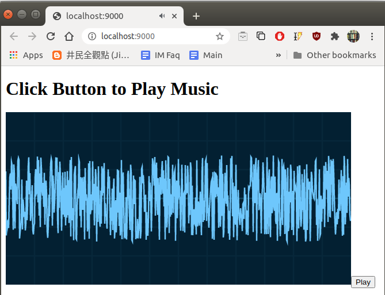Viewport: 385px width, 295px height.
Task: Go back with the browser back arrow
Action: pyautogui.click(x=14, y=36)
